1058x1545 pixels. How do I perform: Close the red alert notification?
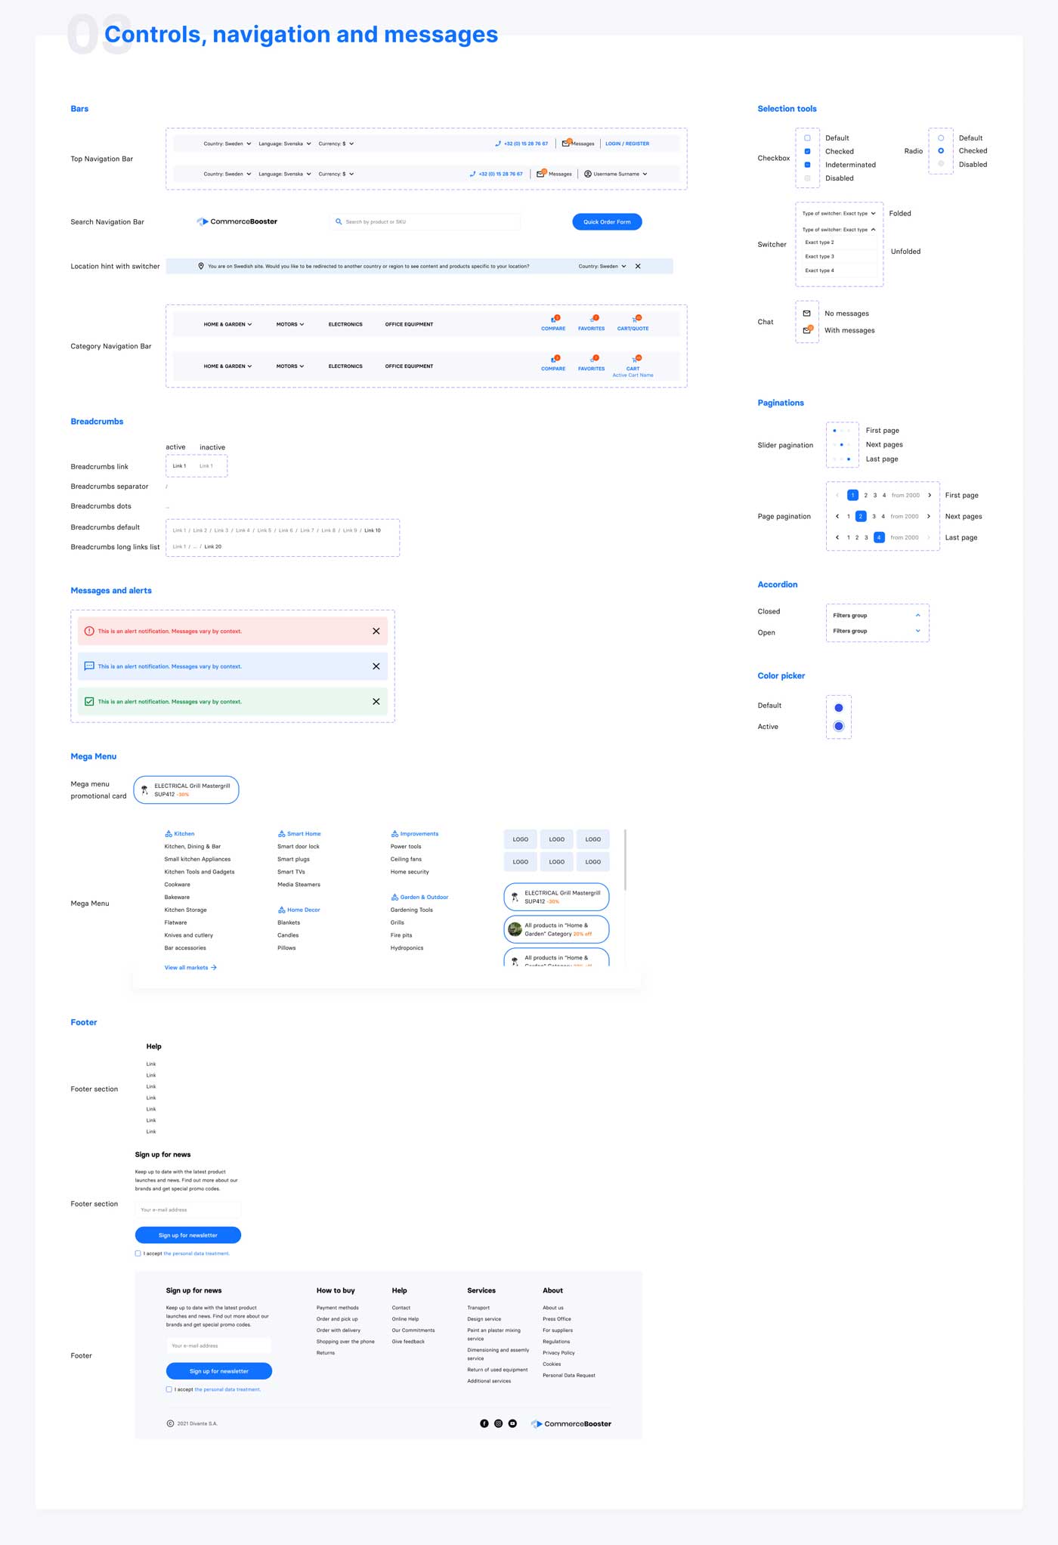coord(376,631)
